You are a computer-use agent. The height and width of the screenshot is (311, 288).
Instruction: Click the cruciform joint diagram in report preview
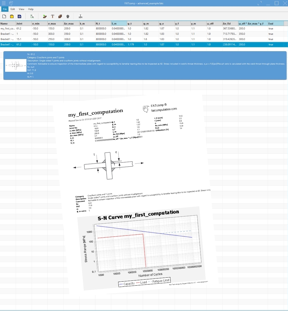108,166
